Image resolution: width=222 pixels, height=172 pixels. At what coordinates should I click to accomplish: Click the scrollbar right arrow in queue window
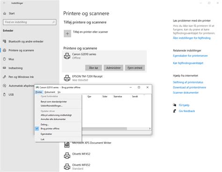[x=150, y=129]
